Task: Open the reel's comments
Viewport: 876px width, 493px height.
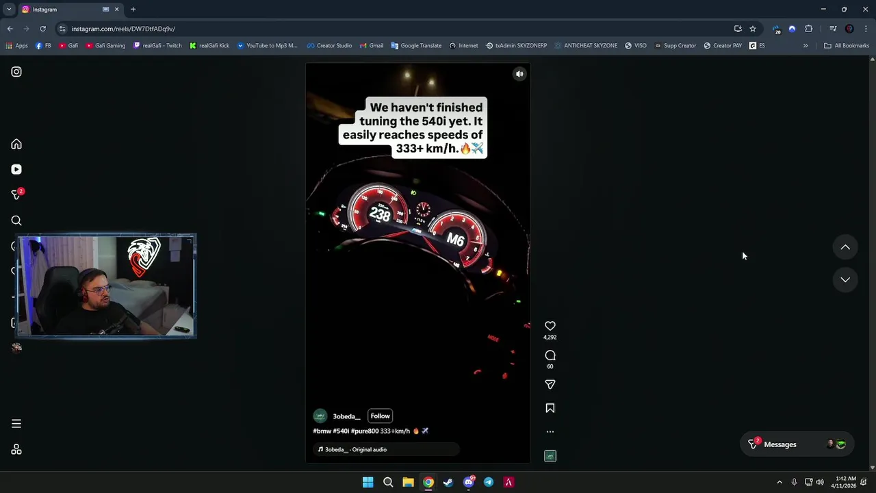Action: click(x=550, y=355)
